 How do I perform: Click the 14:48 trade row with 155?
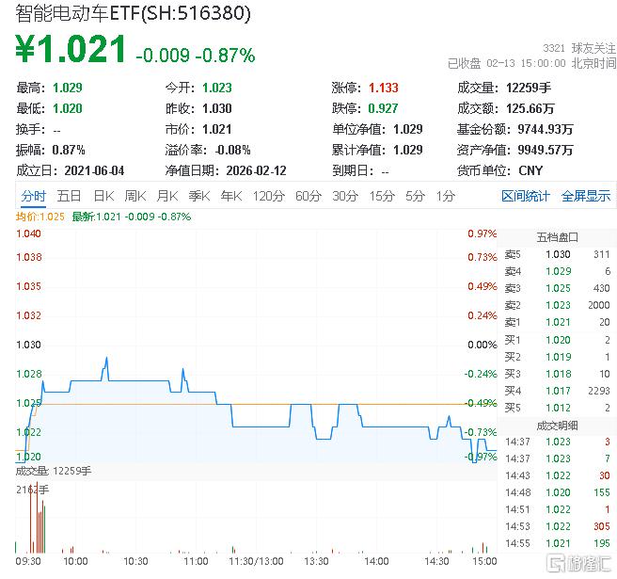557,492
